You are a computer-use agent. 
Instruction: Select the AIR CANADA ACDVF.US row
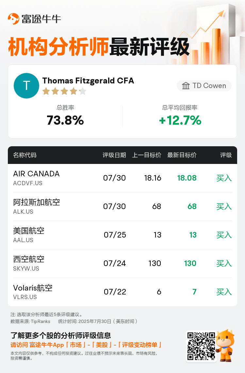(122, 178)
